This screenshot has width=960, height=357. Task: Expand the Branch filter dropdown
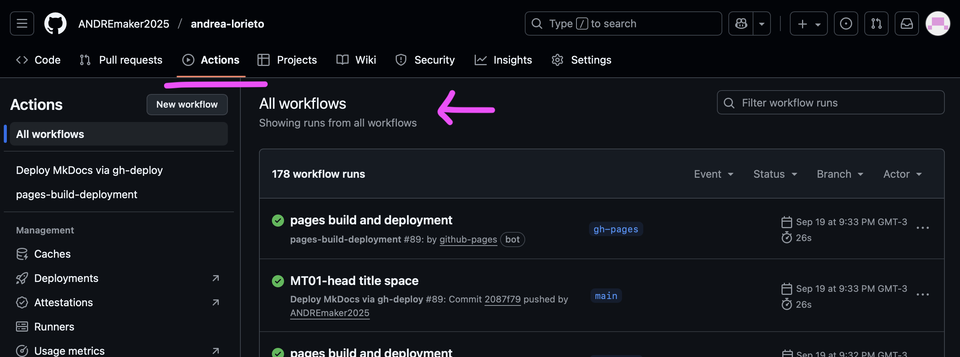[840, 174]
